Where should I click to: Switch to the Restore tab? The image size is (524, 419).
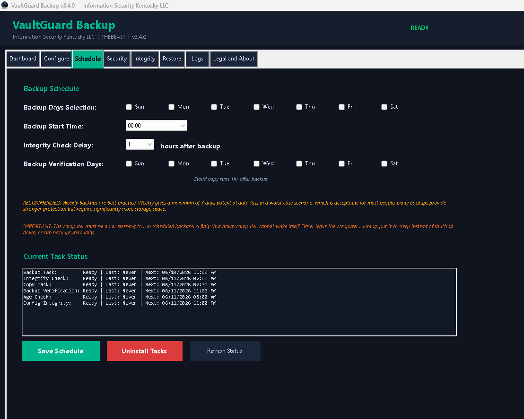172,59
